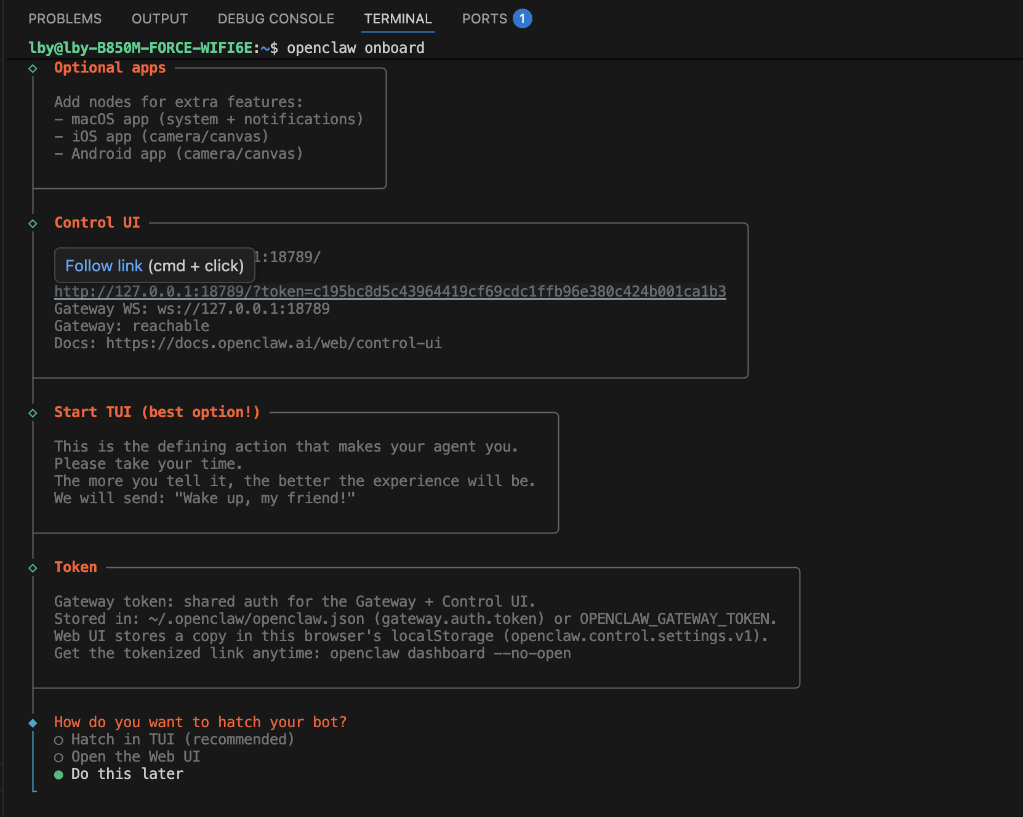Image resolution: width=1023 pixels, height=817 pixels.
Task: Click the 'Token' section heading
Action: pos(76,567)
